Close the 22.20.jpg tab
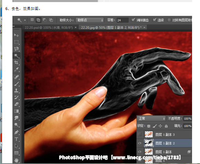200x164 pixels. [x=144, y=27]
